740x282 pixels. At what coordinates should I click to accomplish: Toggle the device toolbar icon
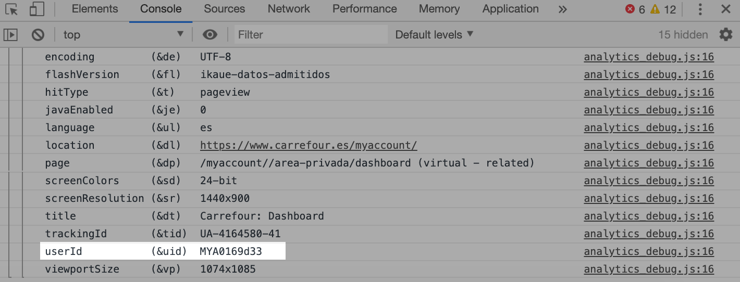36,9
